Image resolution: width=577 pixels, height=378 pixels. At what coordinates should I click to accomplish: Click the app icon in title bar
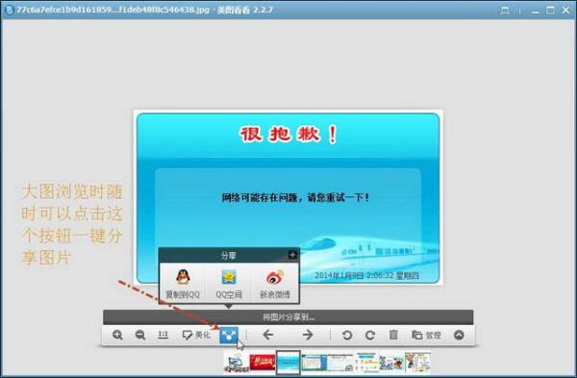[9, 10]
